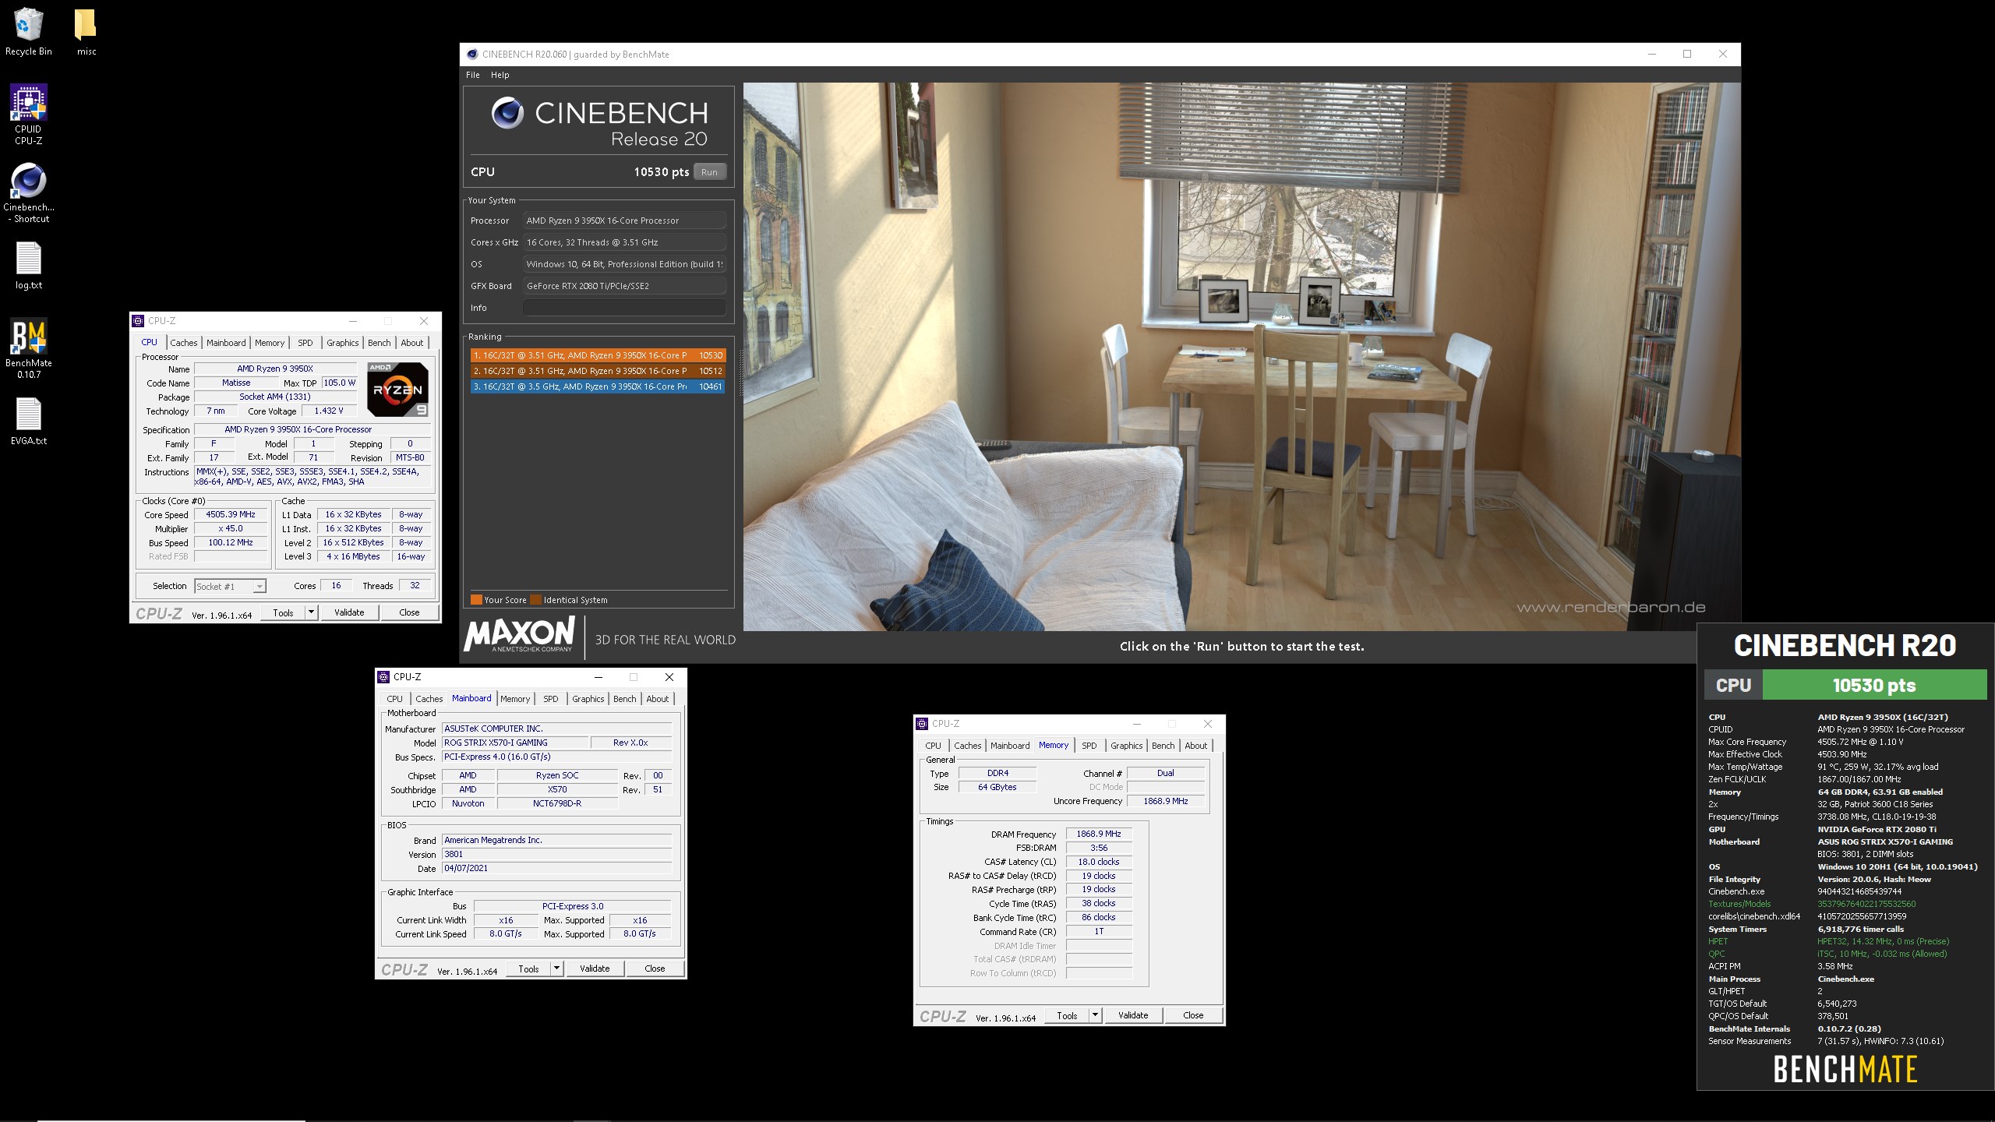The width and height of the screenshot is (1995, 1122).
Task: Open Tools dropdown arrow in top-left CPU-Z
Action: [311, 612]
